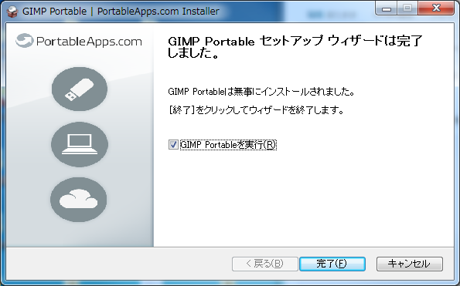This screenshot has height=286, width=460.
Task: Click text [終了]をクリックしてウィザードを終了します
Action: click(x=257, y=110)
